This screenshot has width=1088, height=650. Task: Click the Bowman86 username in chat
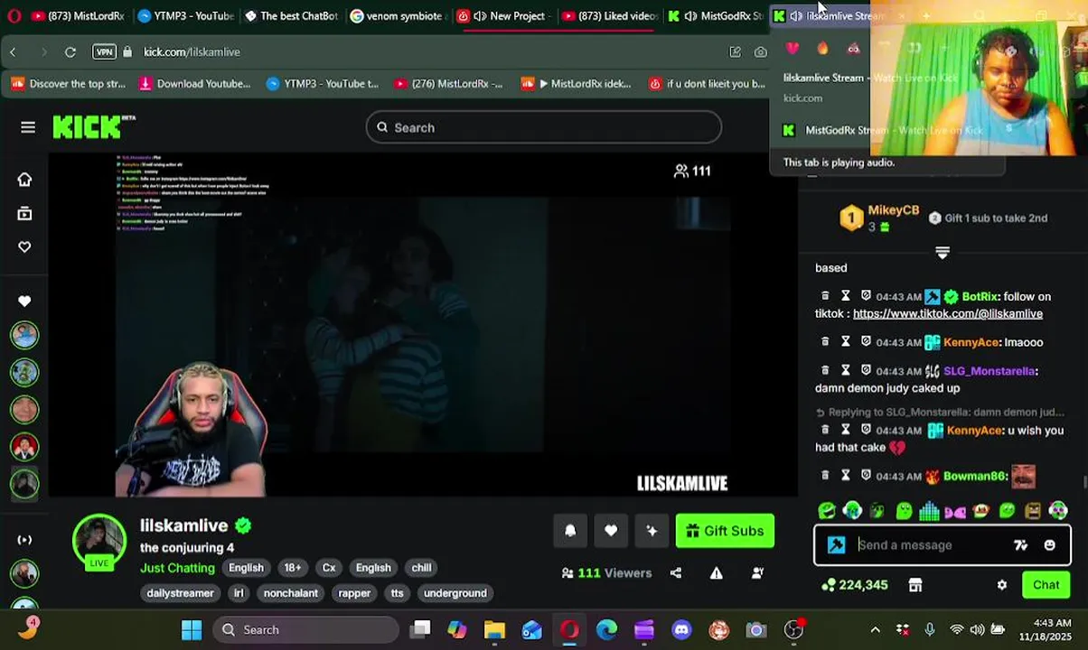[x=975, y=476]
